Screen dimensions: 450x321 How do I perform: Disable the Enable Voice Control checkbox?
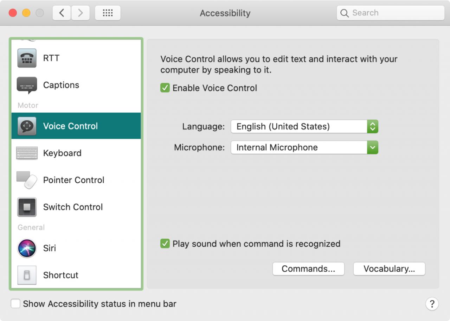165,88
